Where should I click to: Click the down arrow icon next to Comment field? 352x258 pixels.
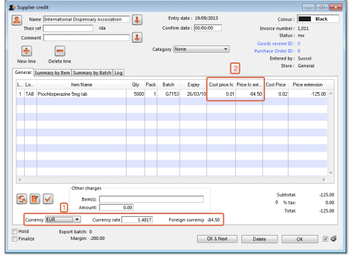point(137,38)
